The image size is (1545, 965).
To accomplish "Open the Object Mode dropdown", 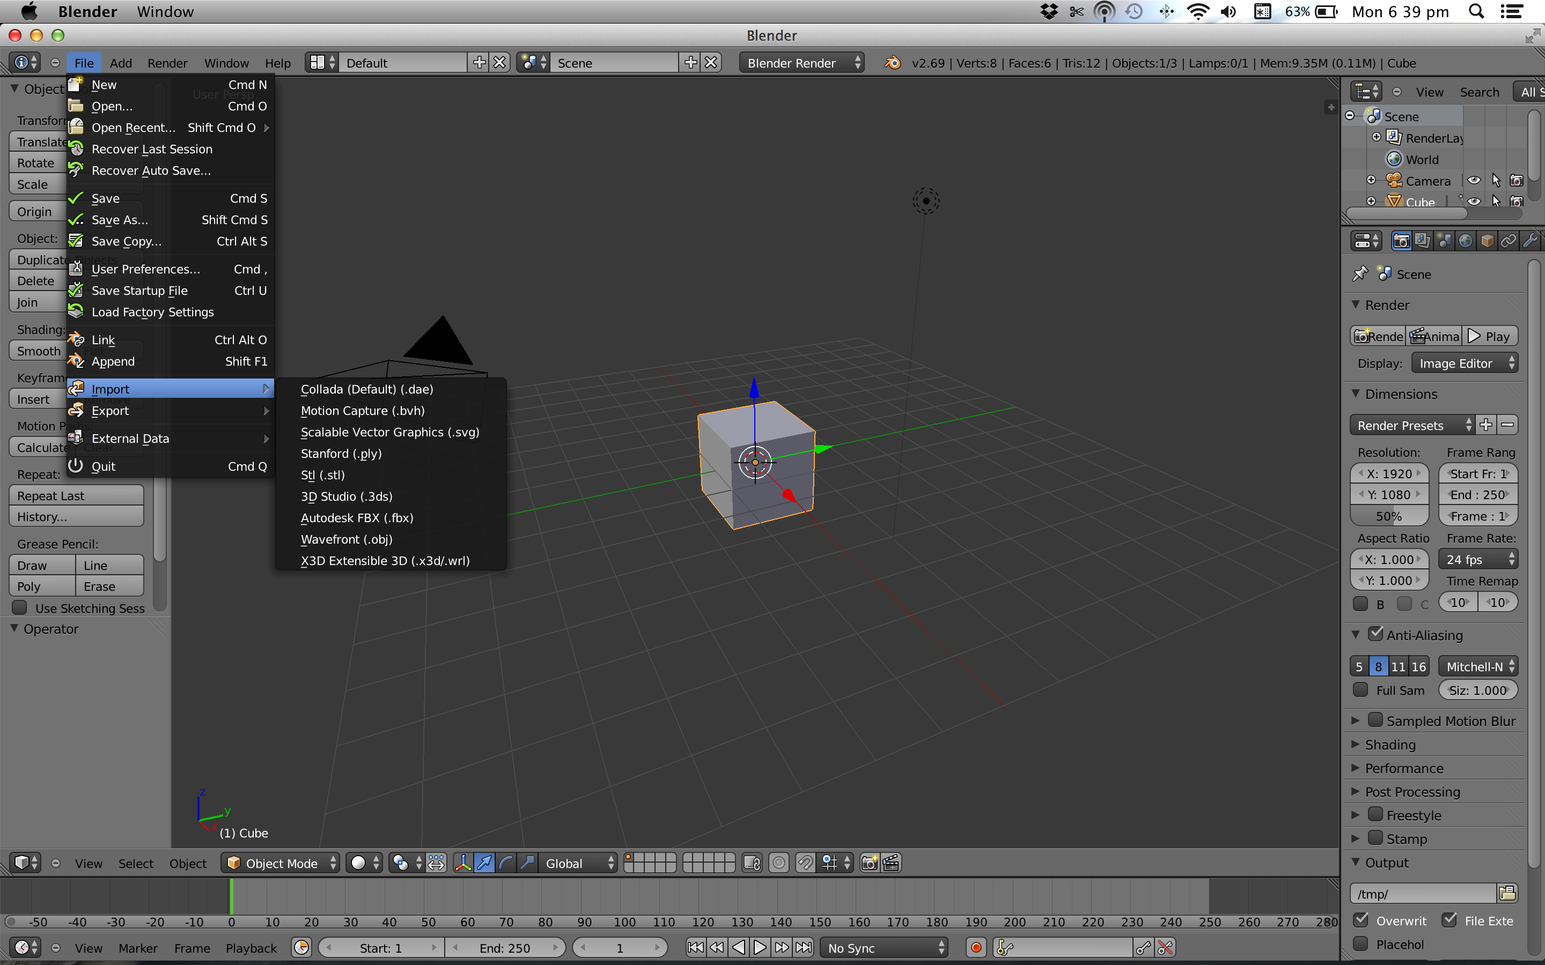I will coord(279,863).
